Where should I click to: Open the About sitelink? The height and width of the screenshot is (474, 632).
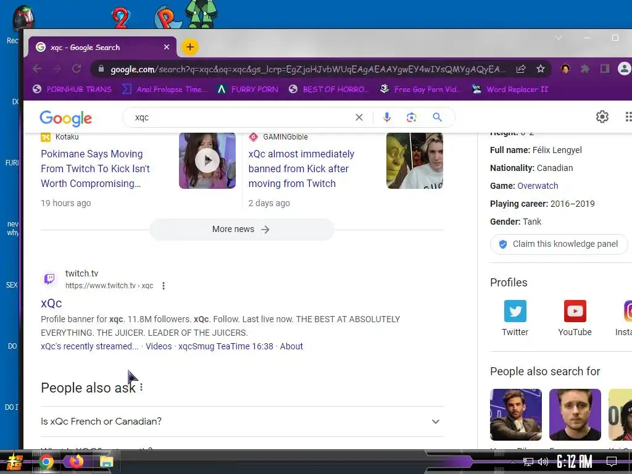pyautogui.click(x=291, y=346)
